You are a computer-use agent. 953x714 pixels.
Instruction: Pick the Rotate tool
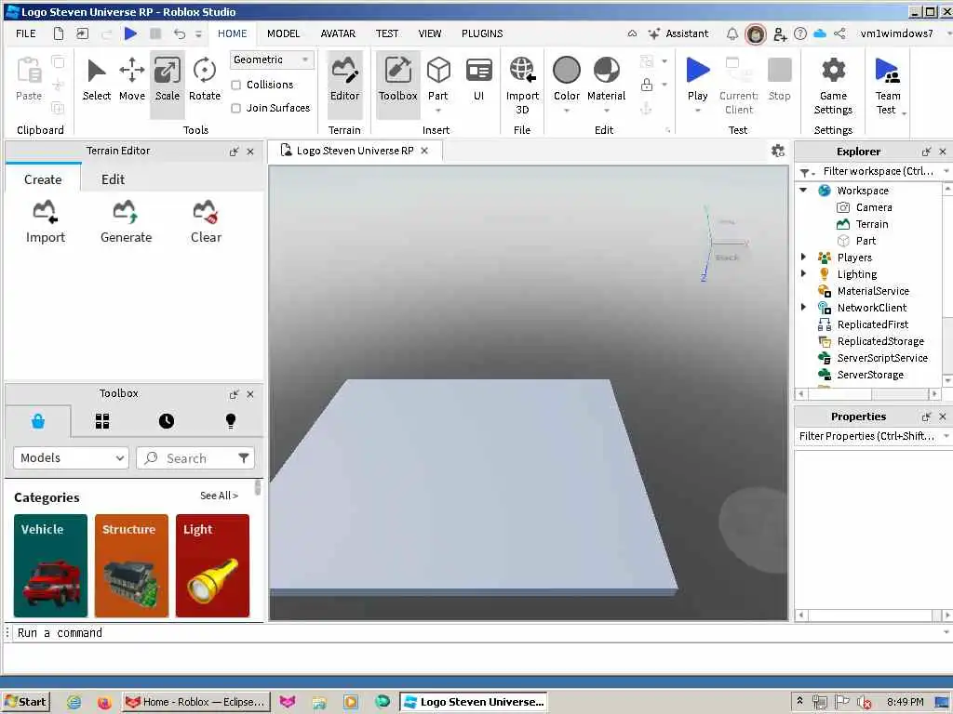(204, 80)
